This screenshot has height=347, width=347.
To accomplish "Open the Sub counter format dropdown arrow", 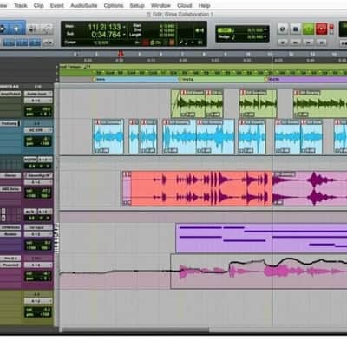I will click(124, 35).
